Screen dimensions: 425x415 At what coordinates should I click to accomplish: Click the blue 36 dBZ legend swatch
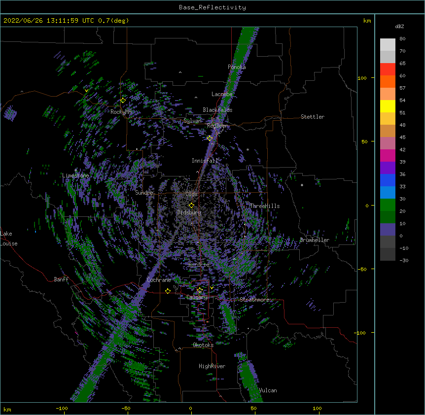[388, 180]
